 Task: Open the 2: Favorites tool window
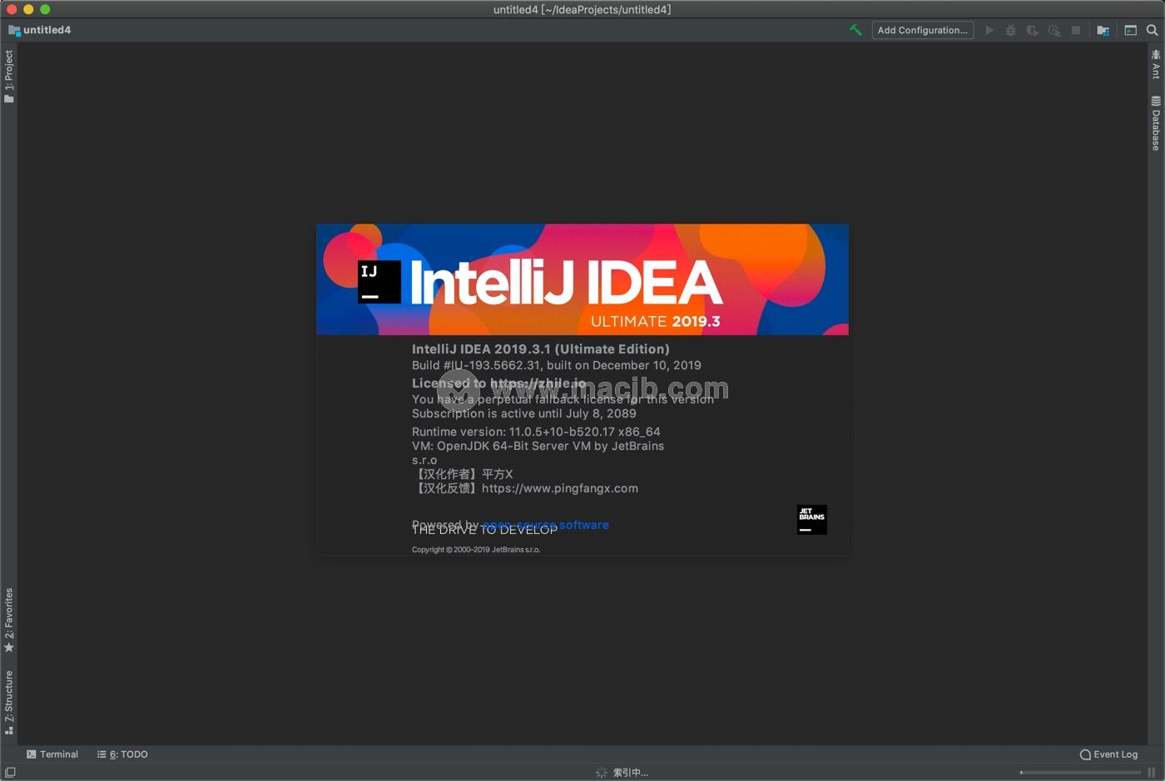click(x=9, y=620)
